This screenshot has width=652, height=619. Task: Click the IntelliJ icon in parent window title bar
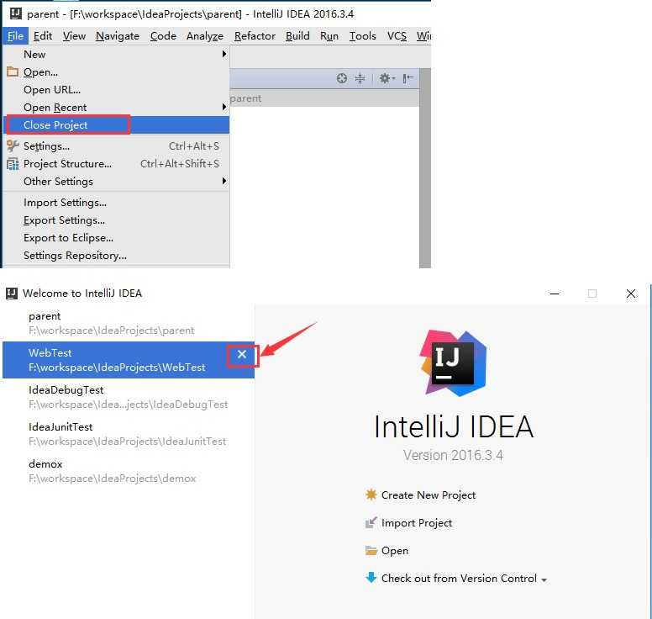(x=15, y=13)
